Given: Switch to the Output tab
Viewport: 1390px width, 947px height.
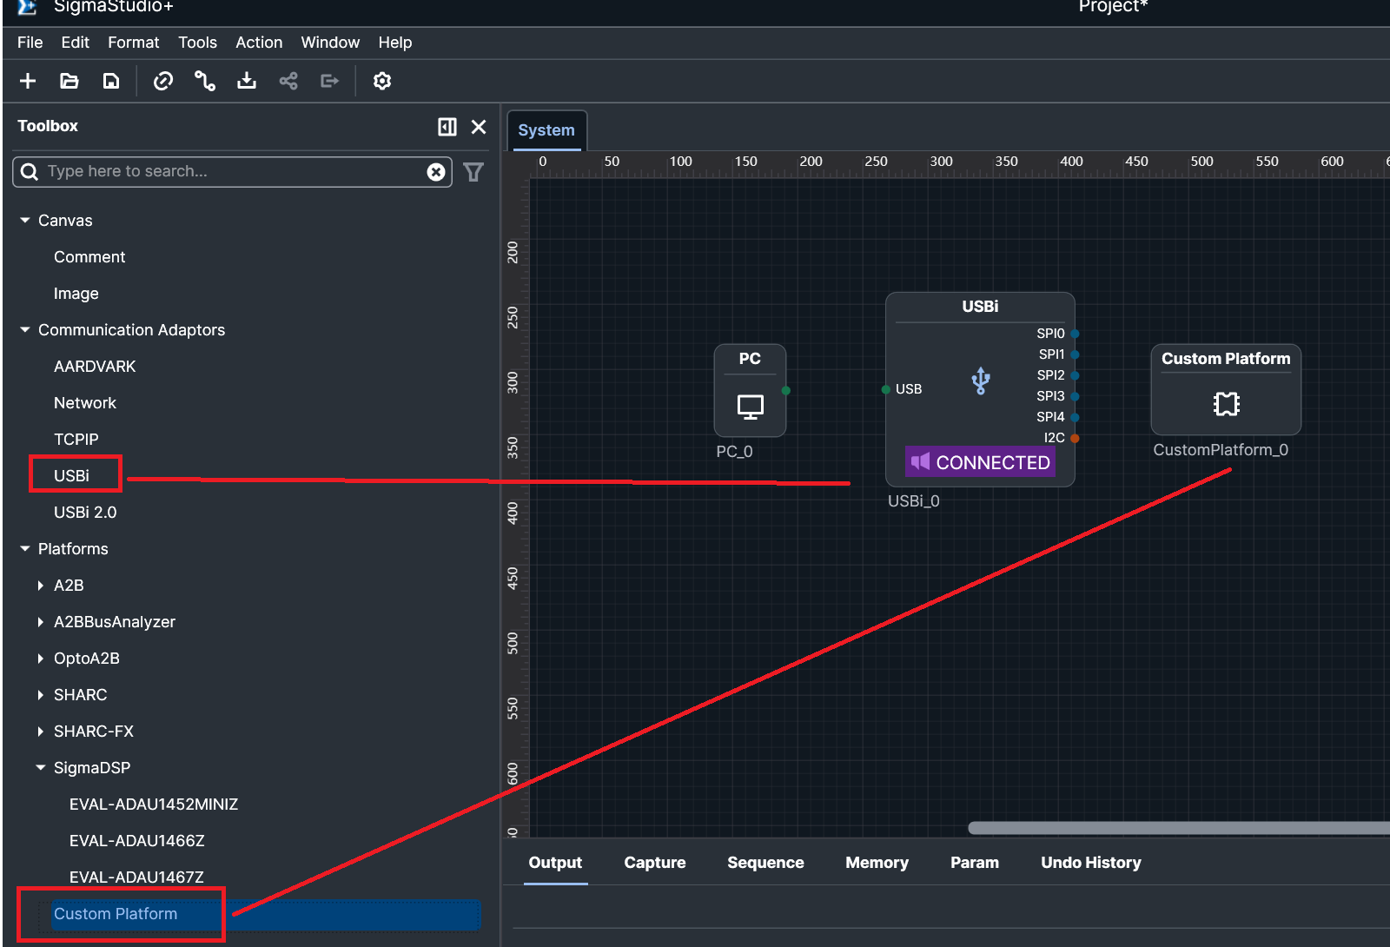Looking at the screenshot, I should pyautogui.click(x=556, y=863).
